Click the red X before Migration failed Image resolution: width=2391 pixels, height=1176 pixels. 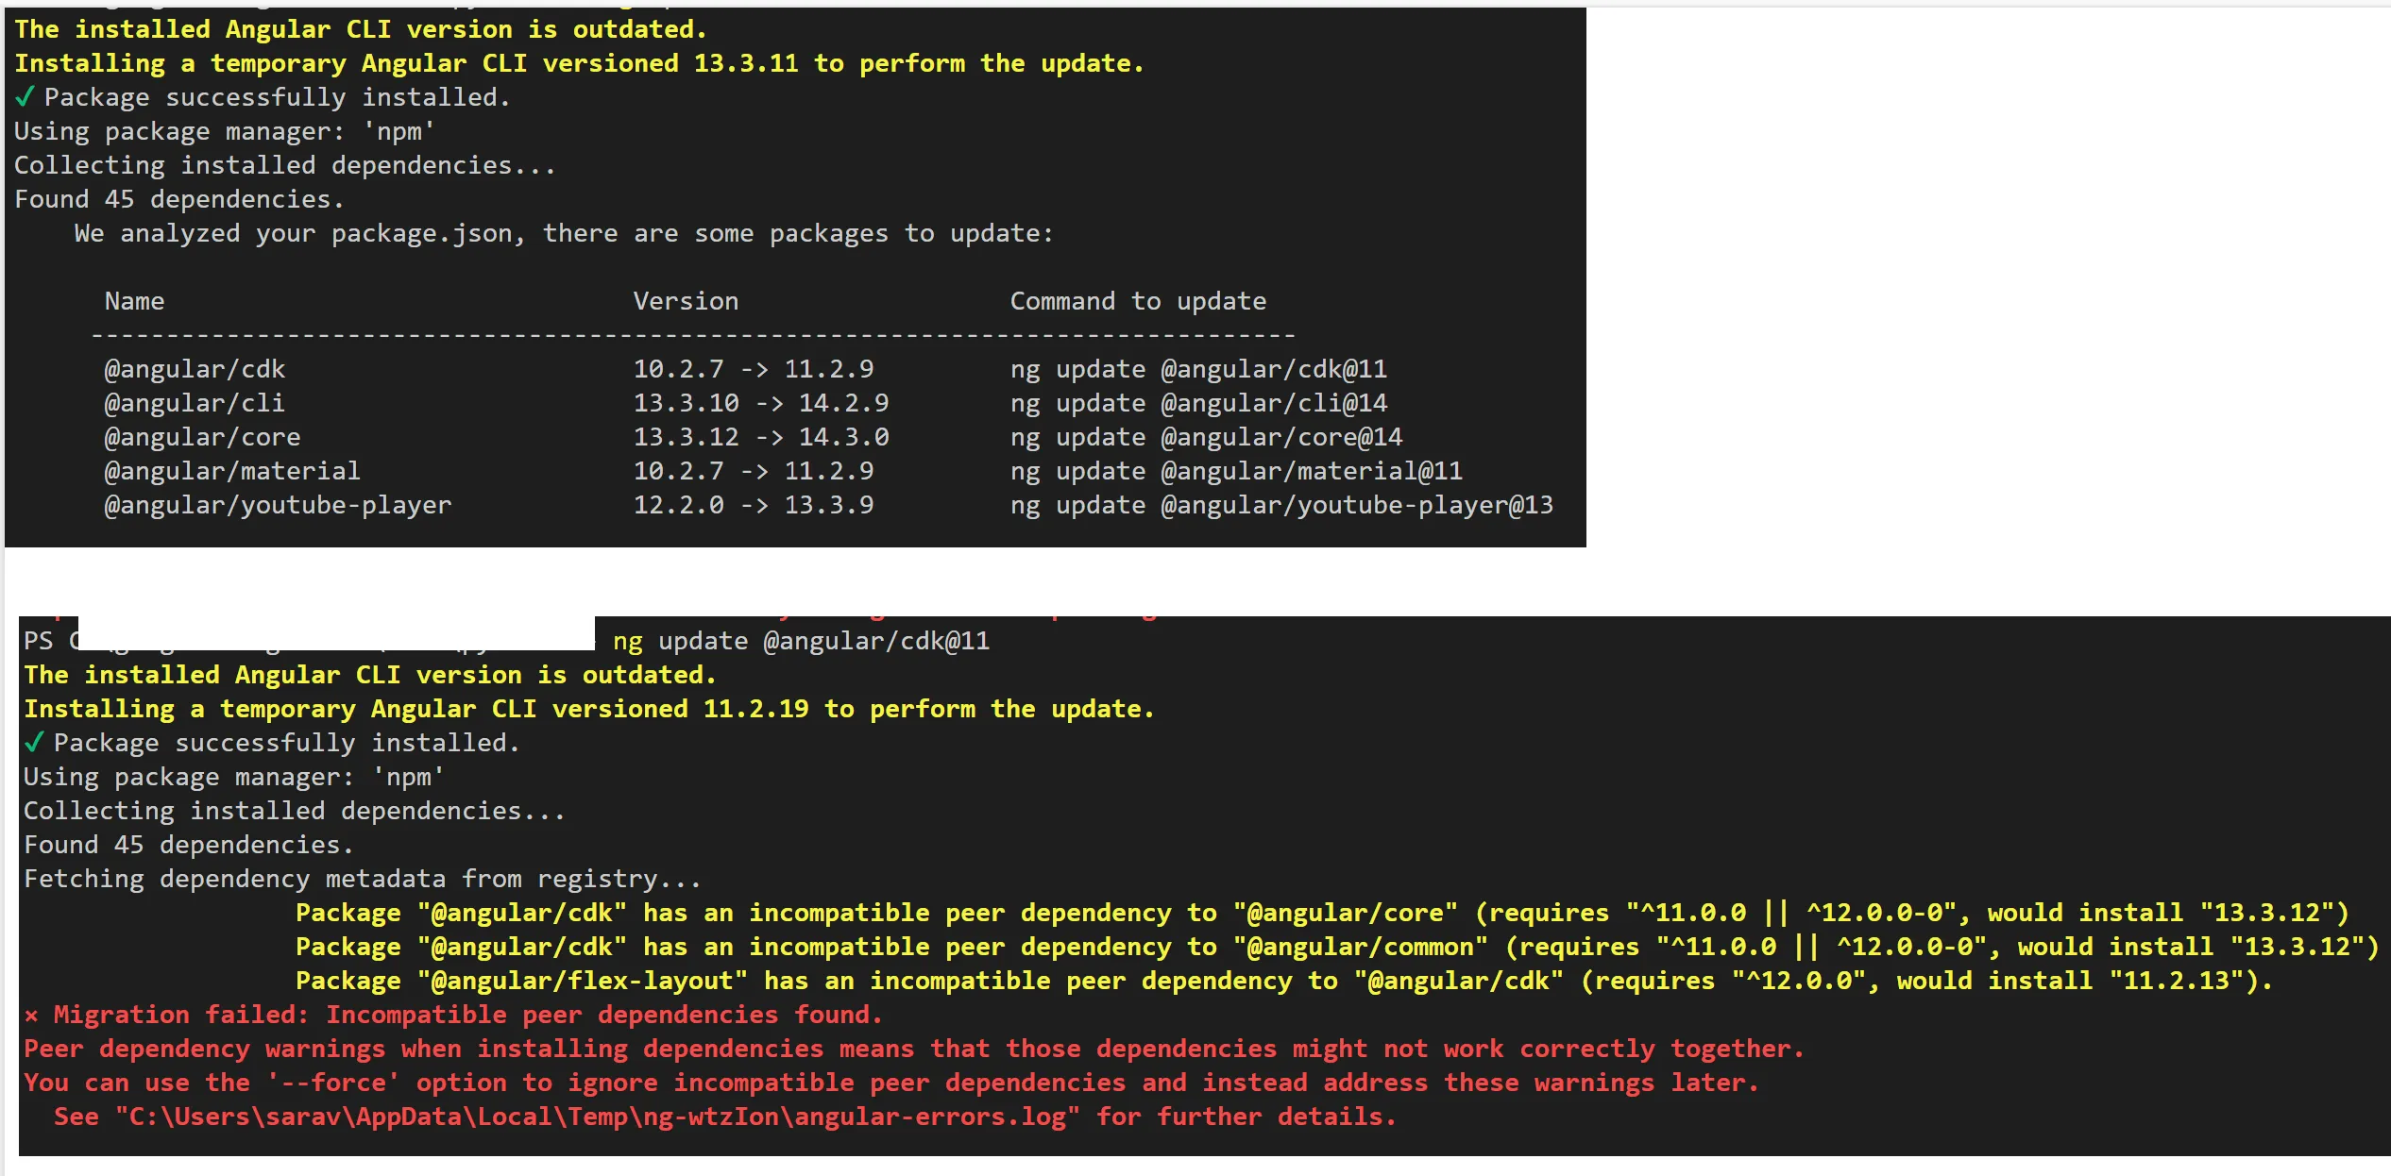click(31, 1016)
